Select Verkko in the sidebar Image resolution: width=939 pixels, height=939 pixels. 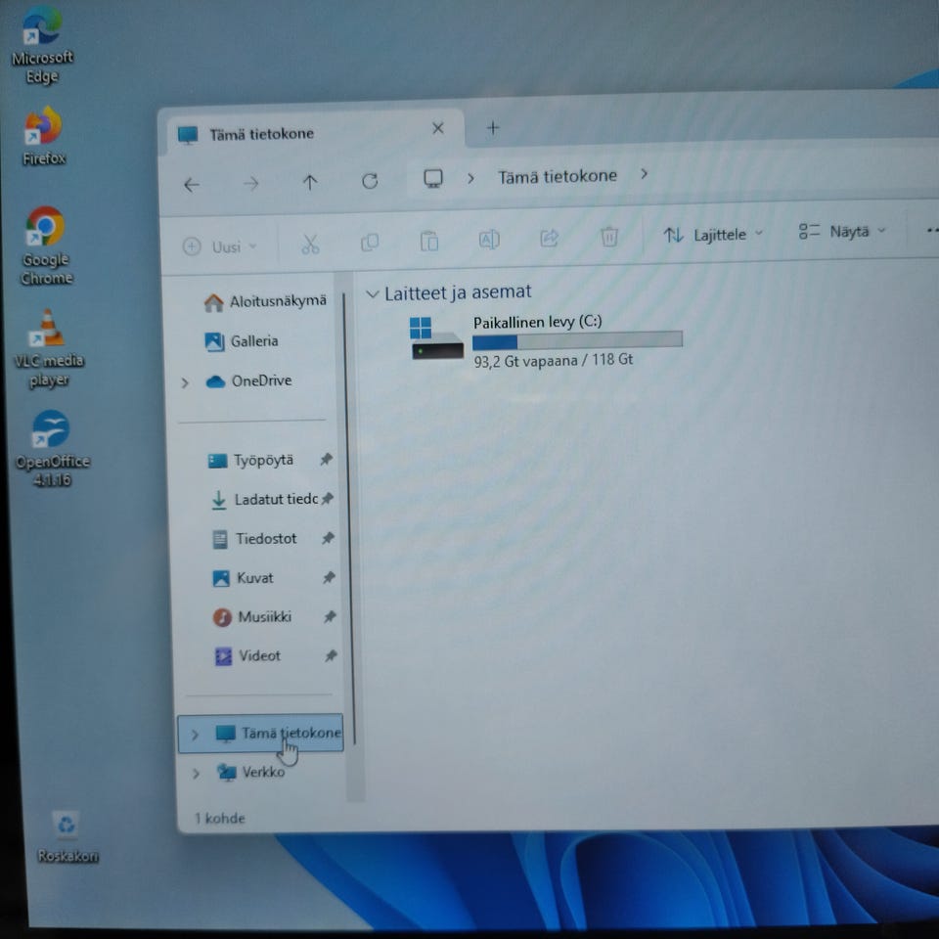coord(251,773)
